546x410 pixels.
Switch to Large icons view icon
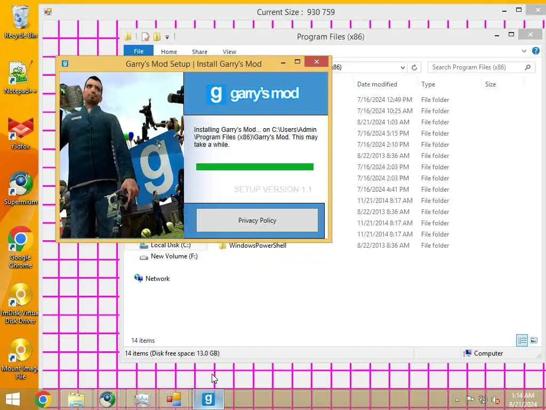[x=534, y=340]
